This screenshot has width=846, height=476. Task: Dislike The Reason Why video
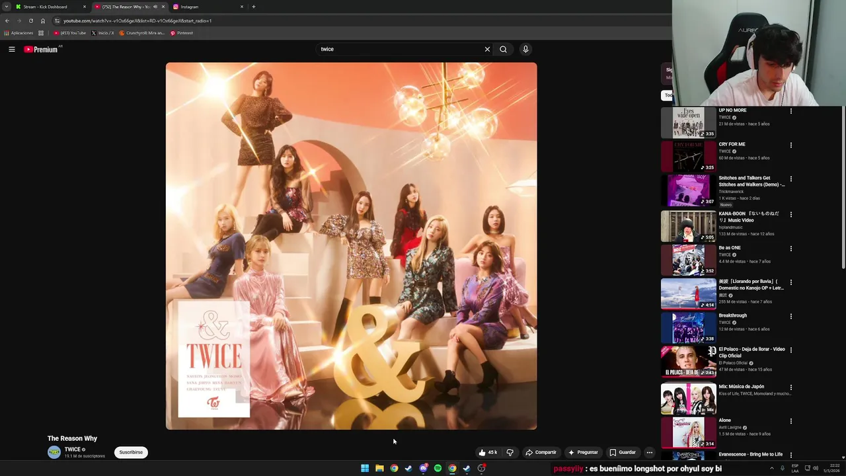(x=510, y=452)
